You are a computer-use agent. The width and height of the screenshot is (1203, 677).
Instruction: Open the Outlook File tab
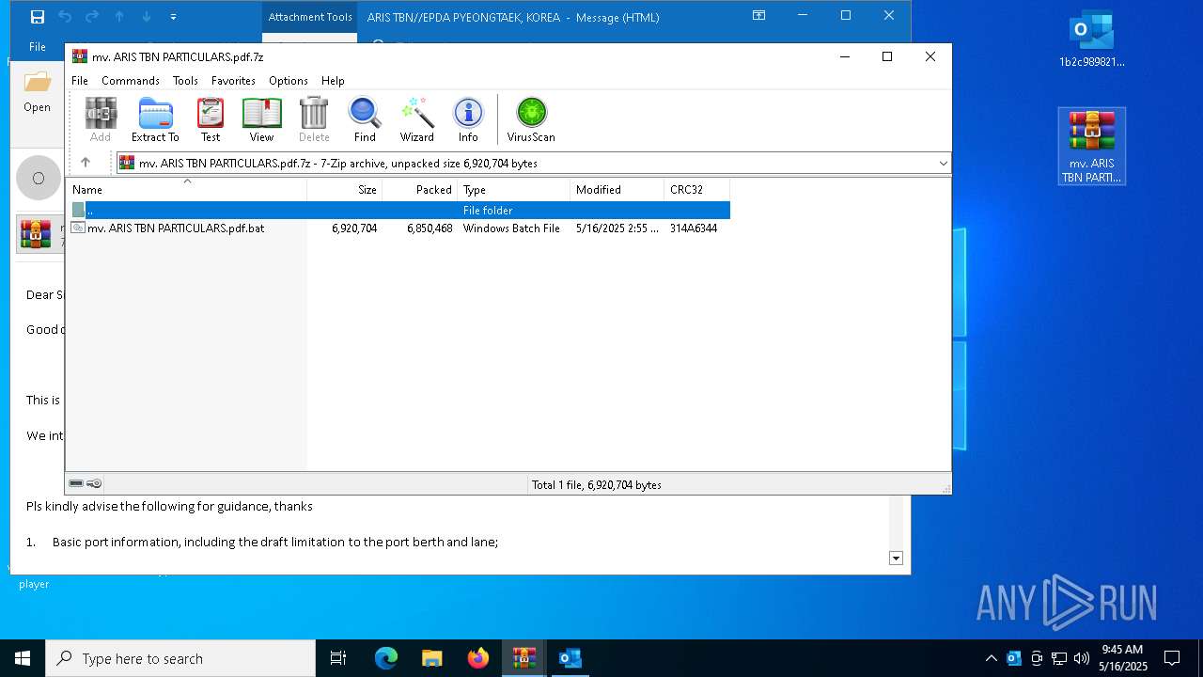click(x=38, y=47)
